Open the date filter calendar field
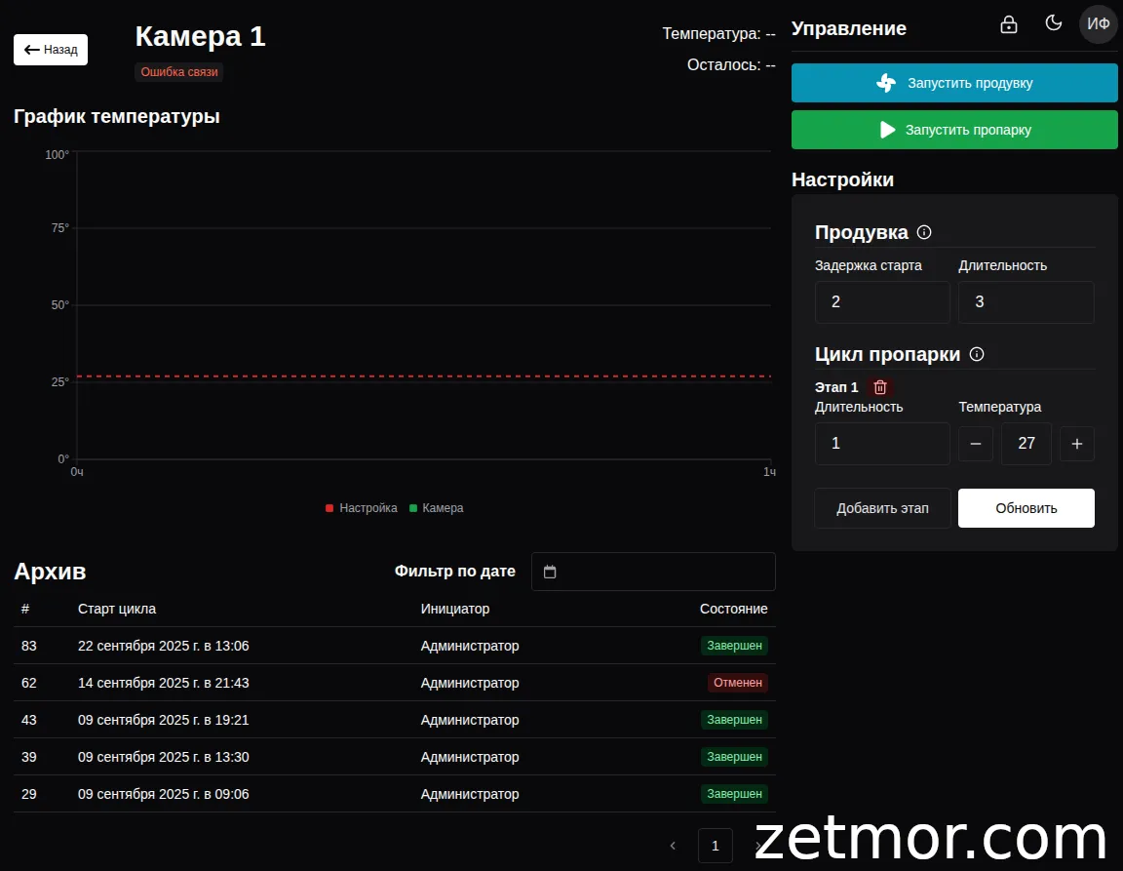Image resolution: width=1123 pixels, height=871 pixels. click(x=653, y=572)
